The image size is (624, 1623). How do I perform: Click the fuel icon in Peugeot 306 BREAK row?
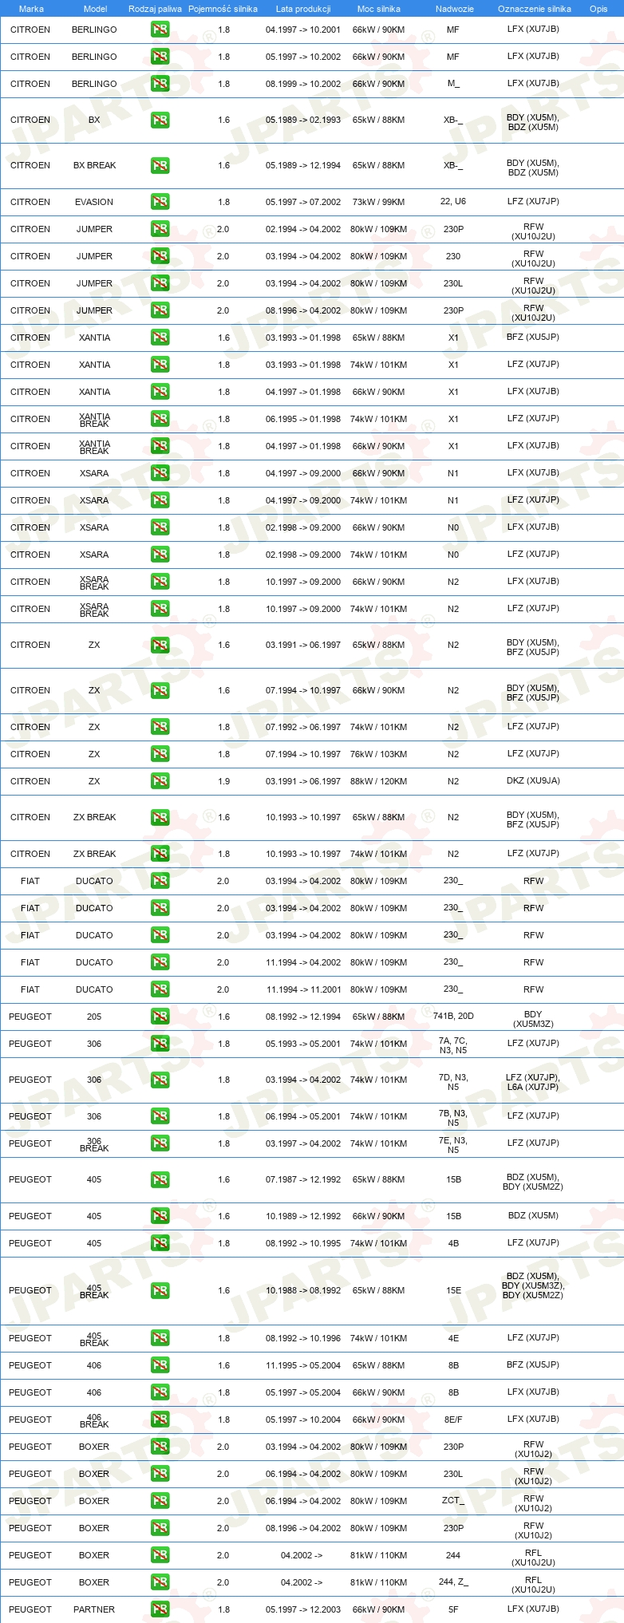tap(160, 1143)
